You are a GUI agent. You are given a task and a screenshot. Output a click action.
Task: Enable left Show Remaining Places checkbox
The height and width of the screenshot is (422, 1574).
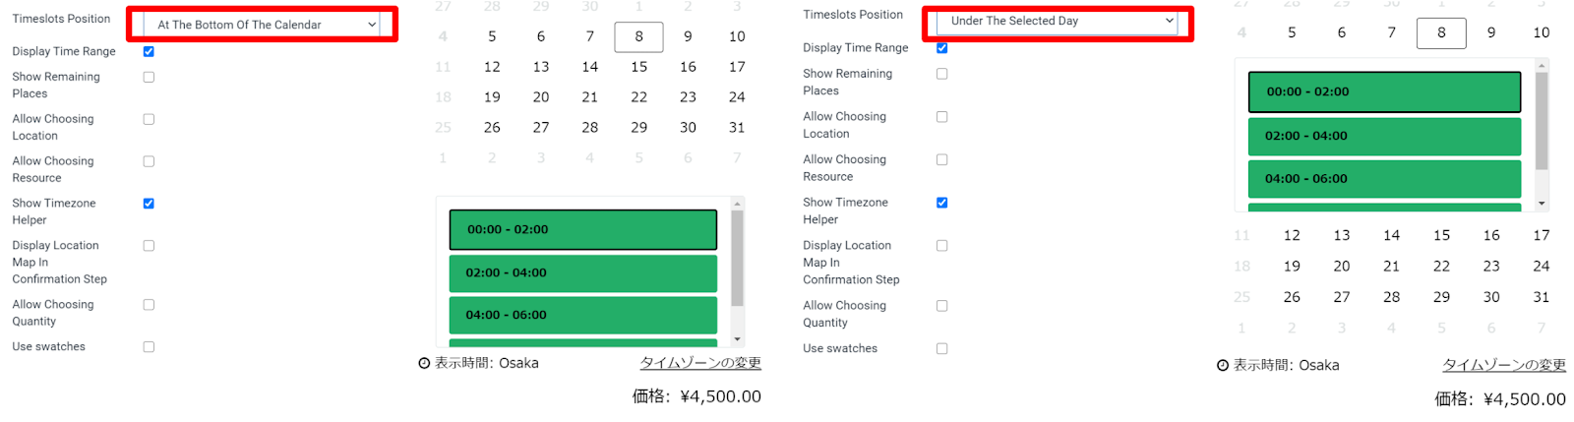(149, 77)
